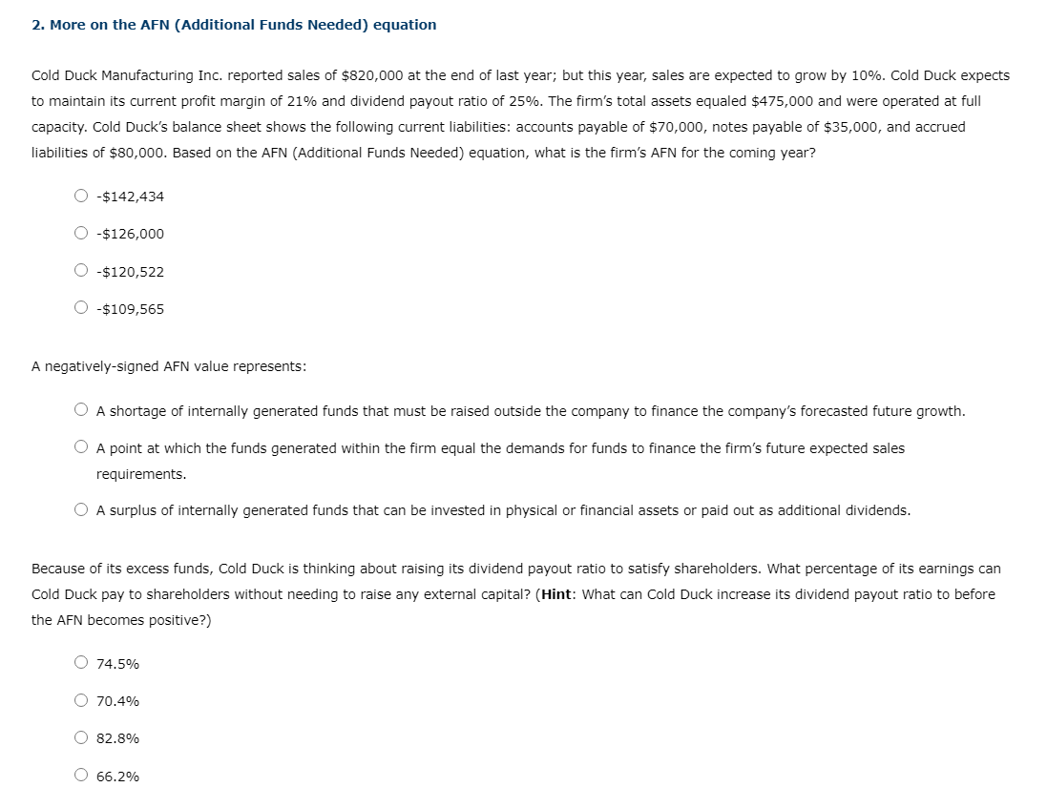This screenshot has height=808, width=1047.
Task: Click the bolded word Hint
Action: pyautogui.click(x=558, y=593)
